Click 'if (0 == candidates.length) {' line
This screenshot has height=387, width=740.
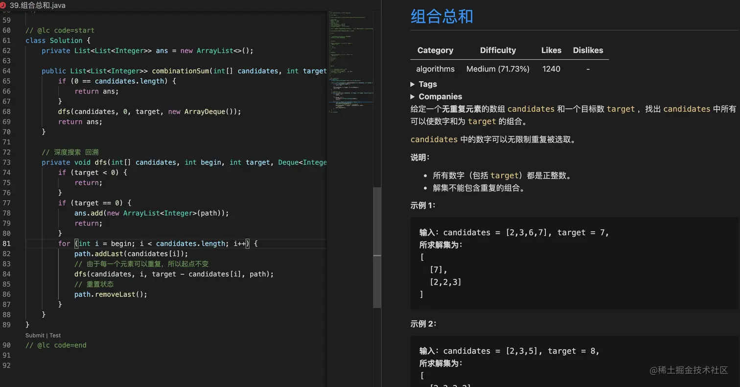[x=117, y=81]
